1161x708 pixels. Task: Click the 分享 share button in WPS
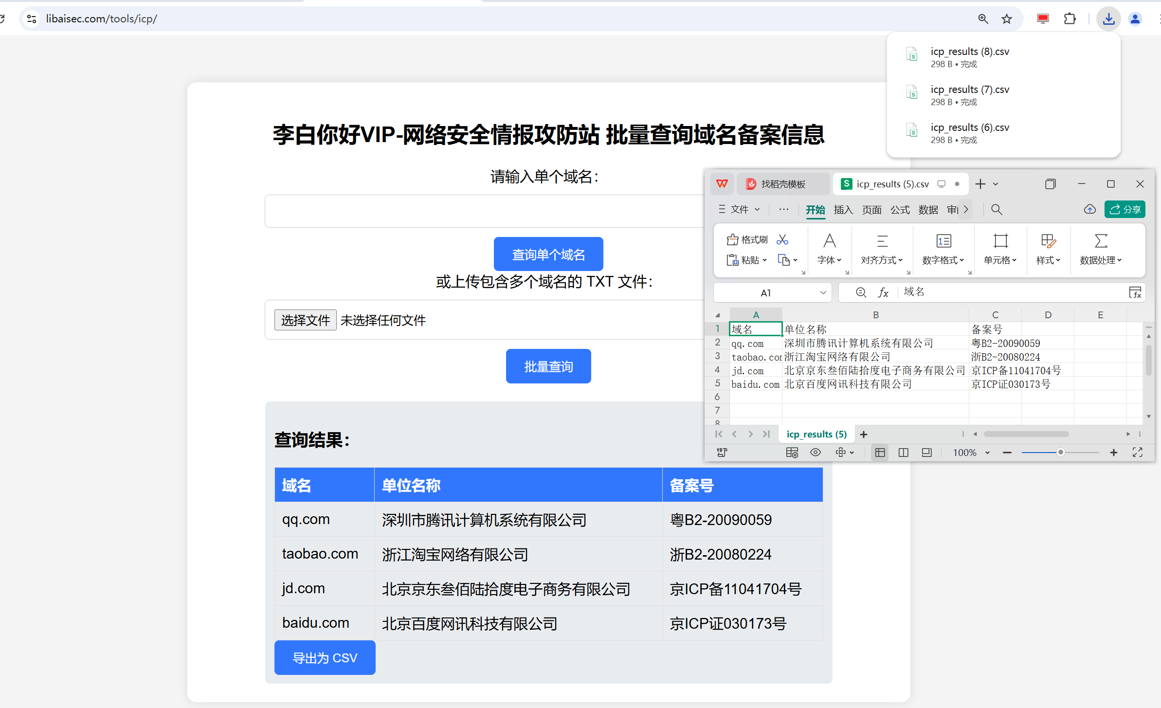(1125, 209)
